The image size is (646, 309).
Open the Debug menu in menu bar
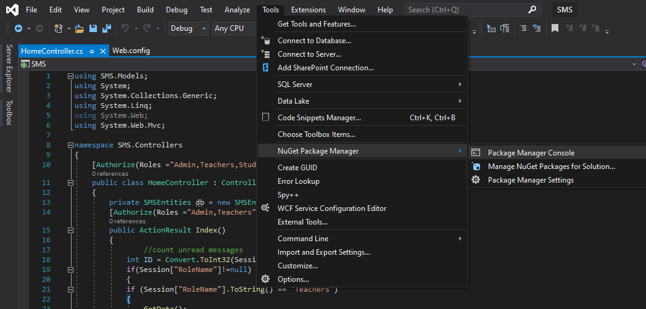pos(176,10)
